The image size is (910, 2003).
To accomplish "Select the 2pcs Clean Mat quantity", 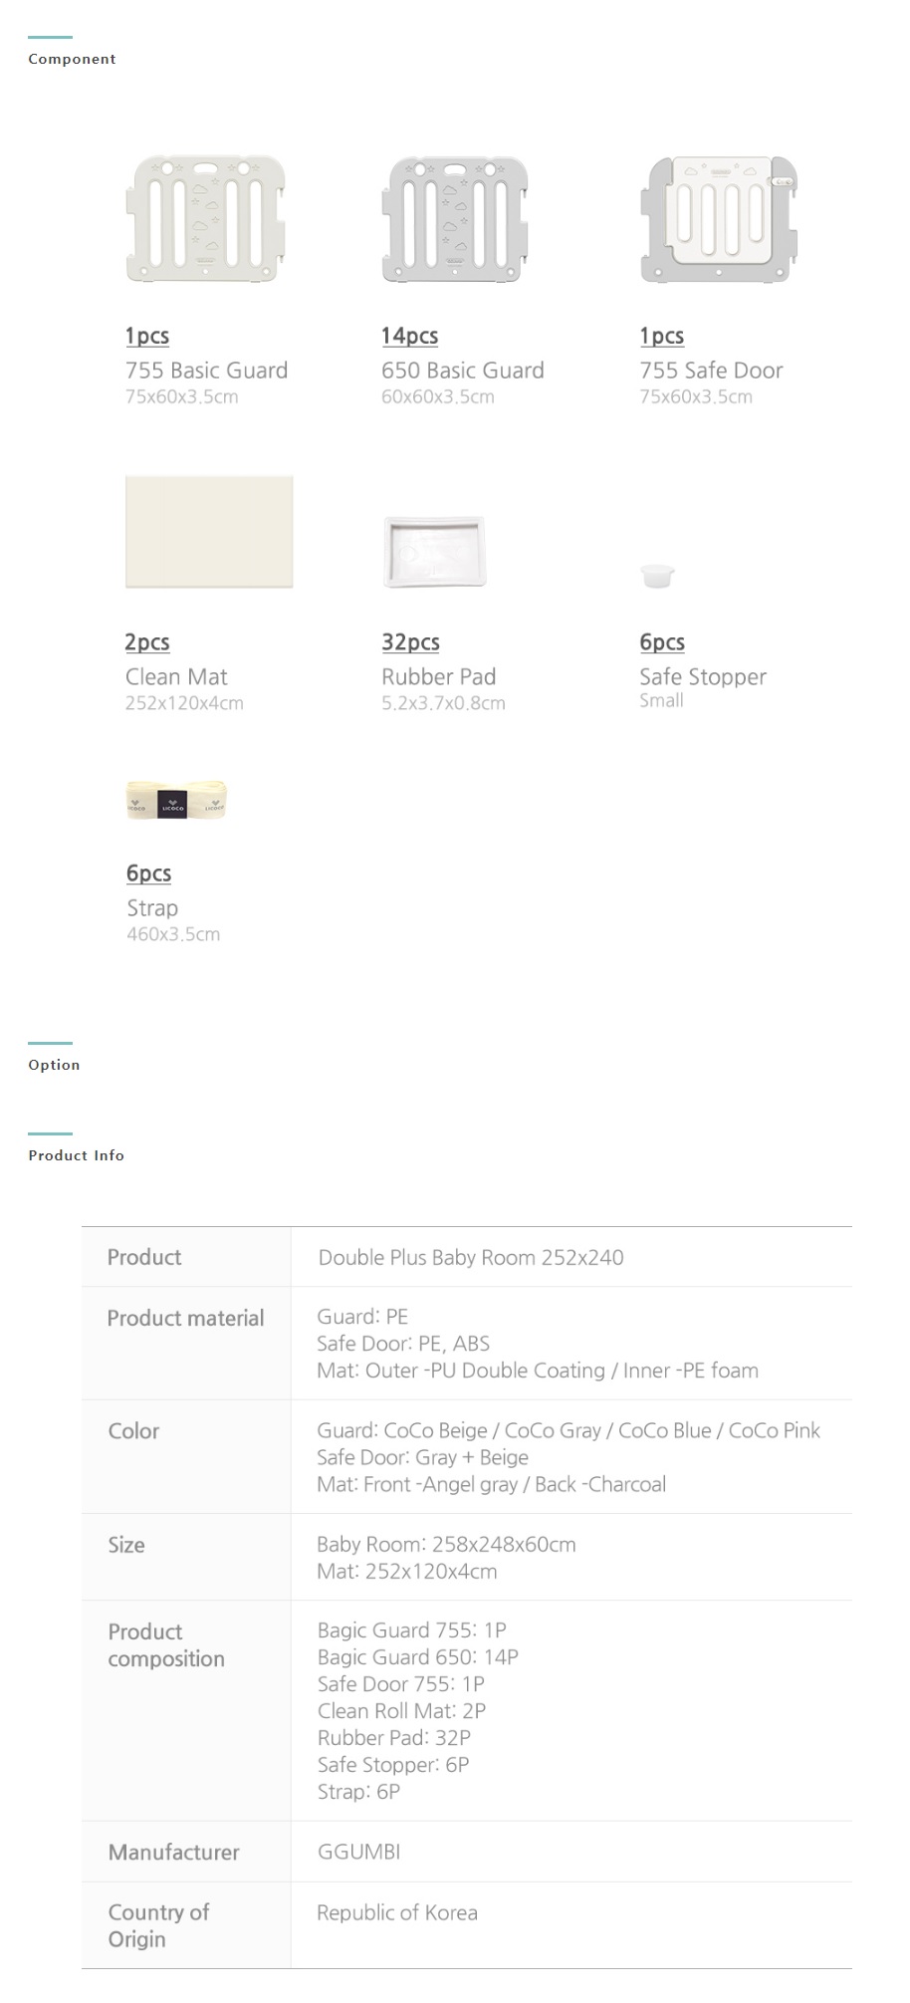I will click(147, 642).
